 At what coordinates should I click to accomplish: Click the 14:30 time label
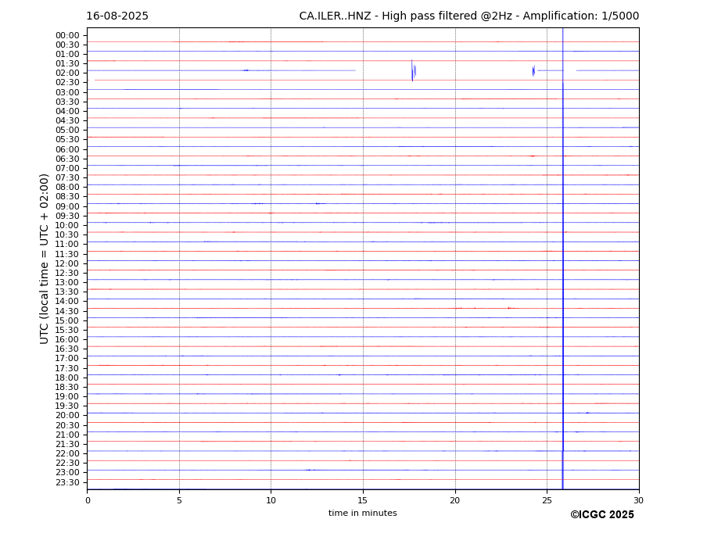(x=67, y=311)
